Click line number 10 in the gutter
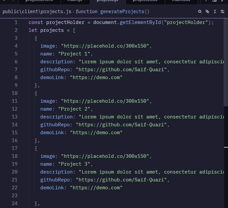The width and height of the screenshot is (228, 208). pos(14,93)
